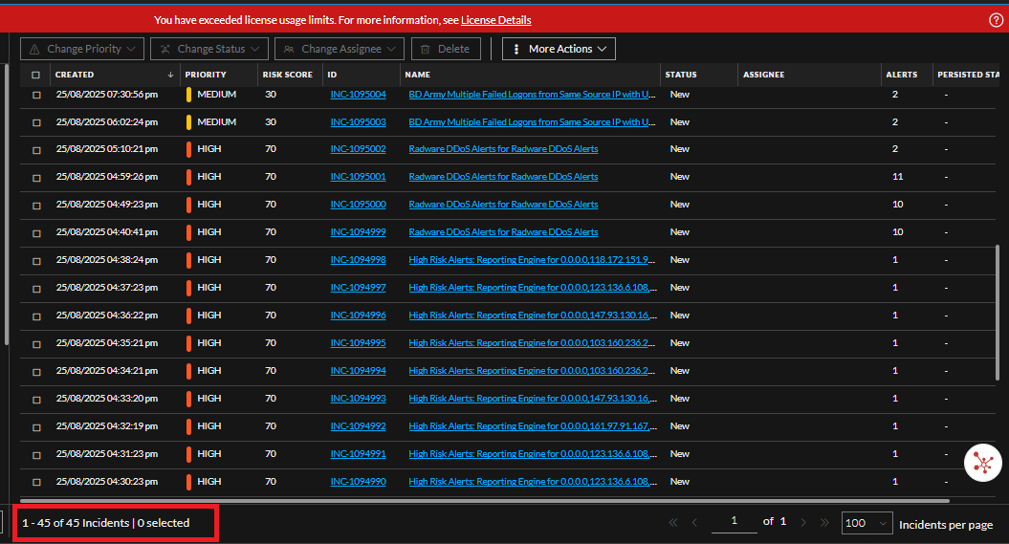Open the incidents per page dropdown
The width and height of the screenshot is (1009, 544).
pyautogui.click(x=866, y=523)
